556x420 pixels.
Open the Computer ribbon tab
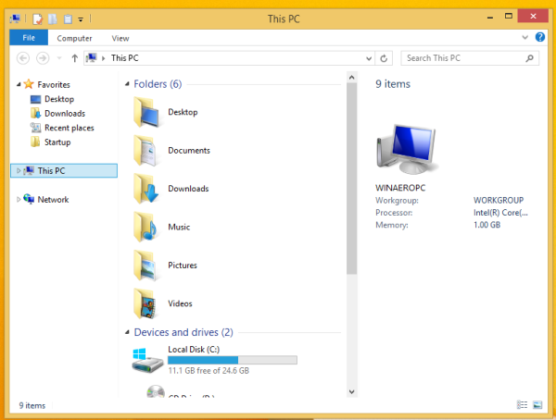[x=74, y=38]
